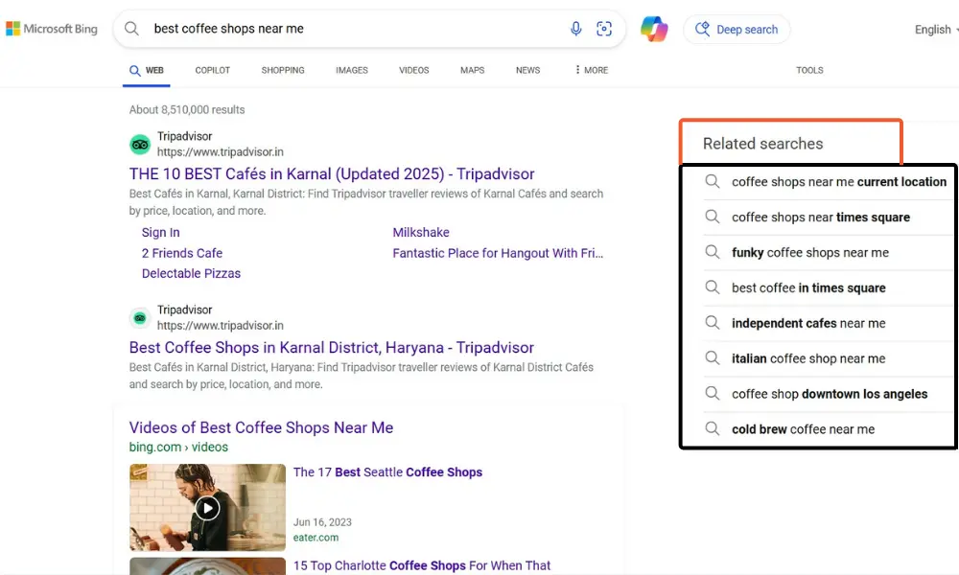Open the Microsoft Bing logo home link

pyautogui.click(x=52, y=29)
